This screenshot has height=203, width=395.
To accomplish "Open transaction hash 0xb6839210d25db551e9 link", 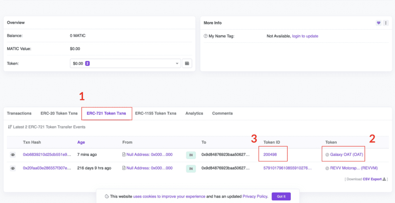I will coord(47,155).
